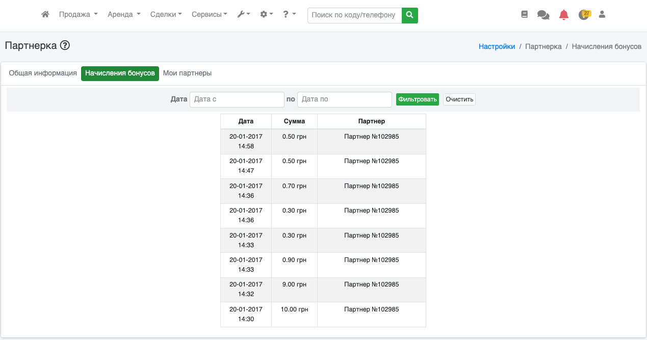Switch to Мои партнеры tab
Viewport: 647px width, 340px height.
[187, 73]
